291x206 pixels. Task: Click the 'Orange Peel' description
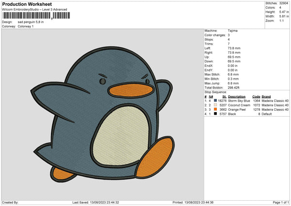click(x=237, y=109)
